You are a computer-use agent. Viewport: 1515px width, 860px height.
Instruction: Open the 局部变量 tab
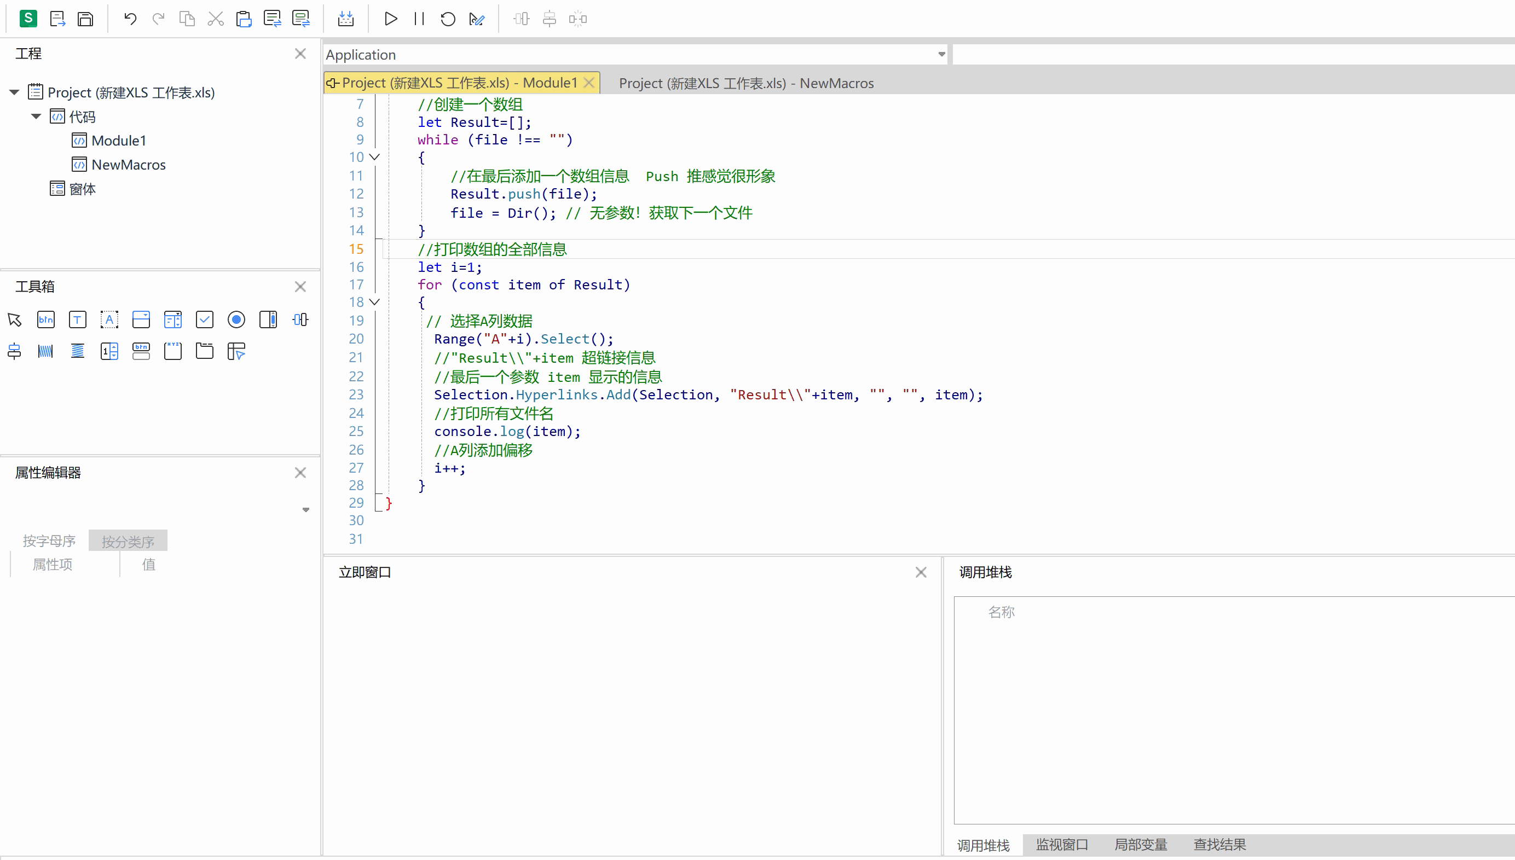point(1141,845)
